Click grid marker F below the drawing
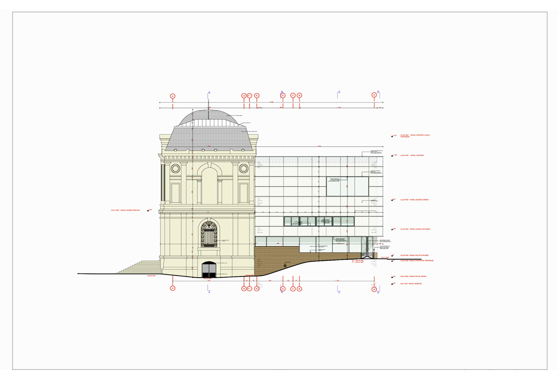Viewport: 558px width, 380px height. pos(250,288)
